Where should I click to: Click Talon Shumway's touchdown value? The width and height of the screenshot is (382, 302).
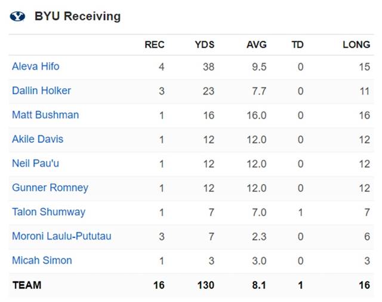[300, 212]
